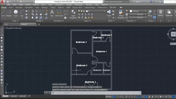Activate the Scale tool in Modify panel
Image resolution: width=176 pixels, height=99 pixels.
pyautogui.click(x=37, y=18)
